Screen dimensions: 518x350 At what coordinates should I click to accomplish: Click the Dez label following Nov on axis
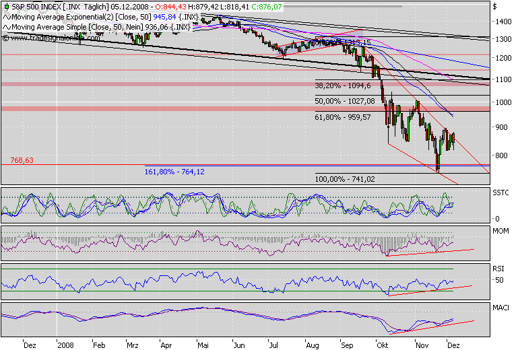453,345
